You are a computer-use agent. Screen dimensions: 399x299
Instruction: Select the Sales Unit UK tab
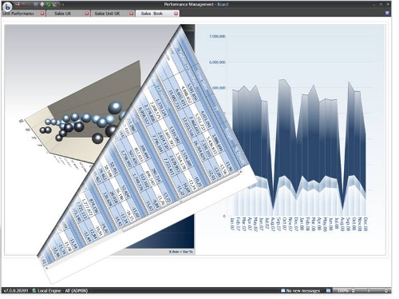pyautogui.click(x=107, y=14)
